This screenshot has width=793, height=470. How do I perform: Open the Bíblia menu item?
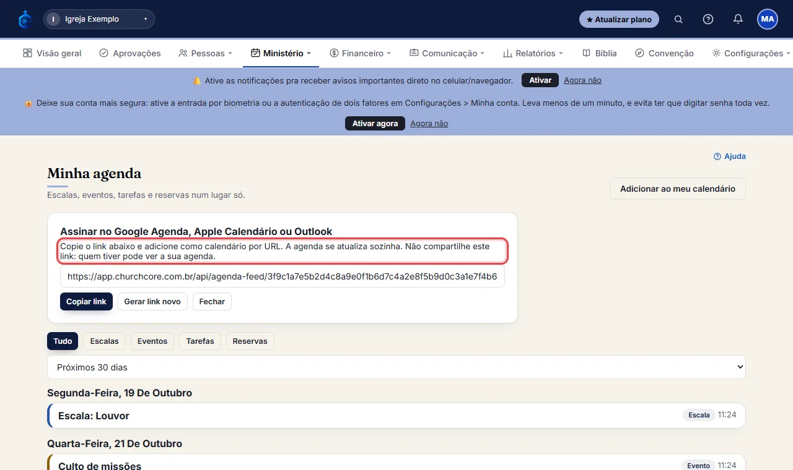[600, 53]
